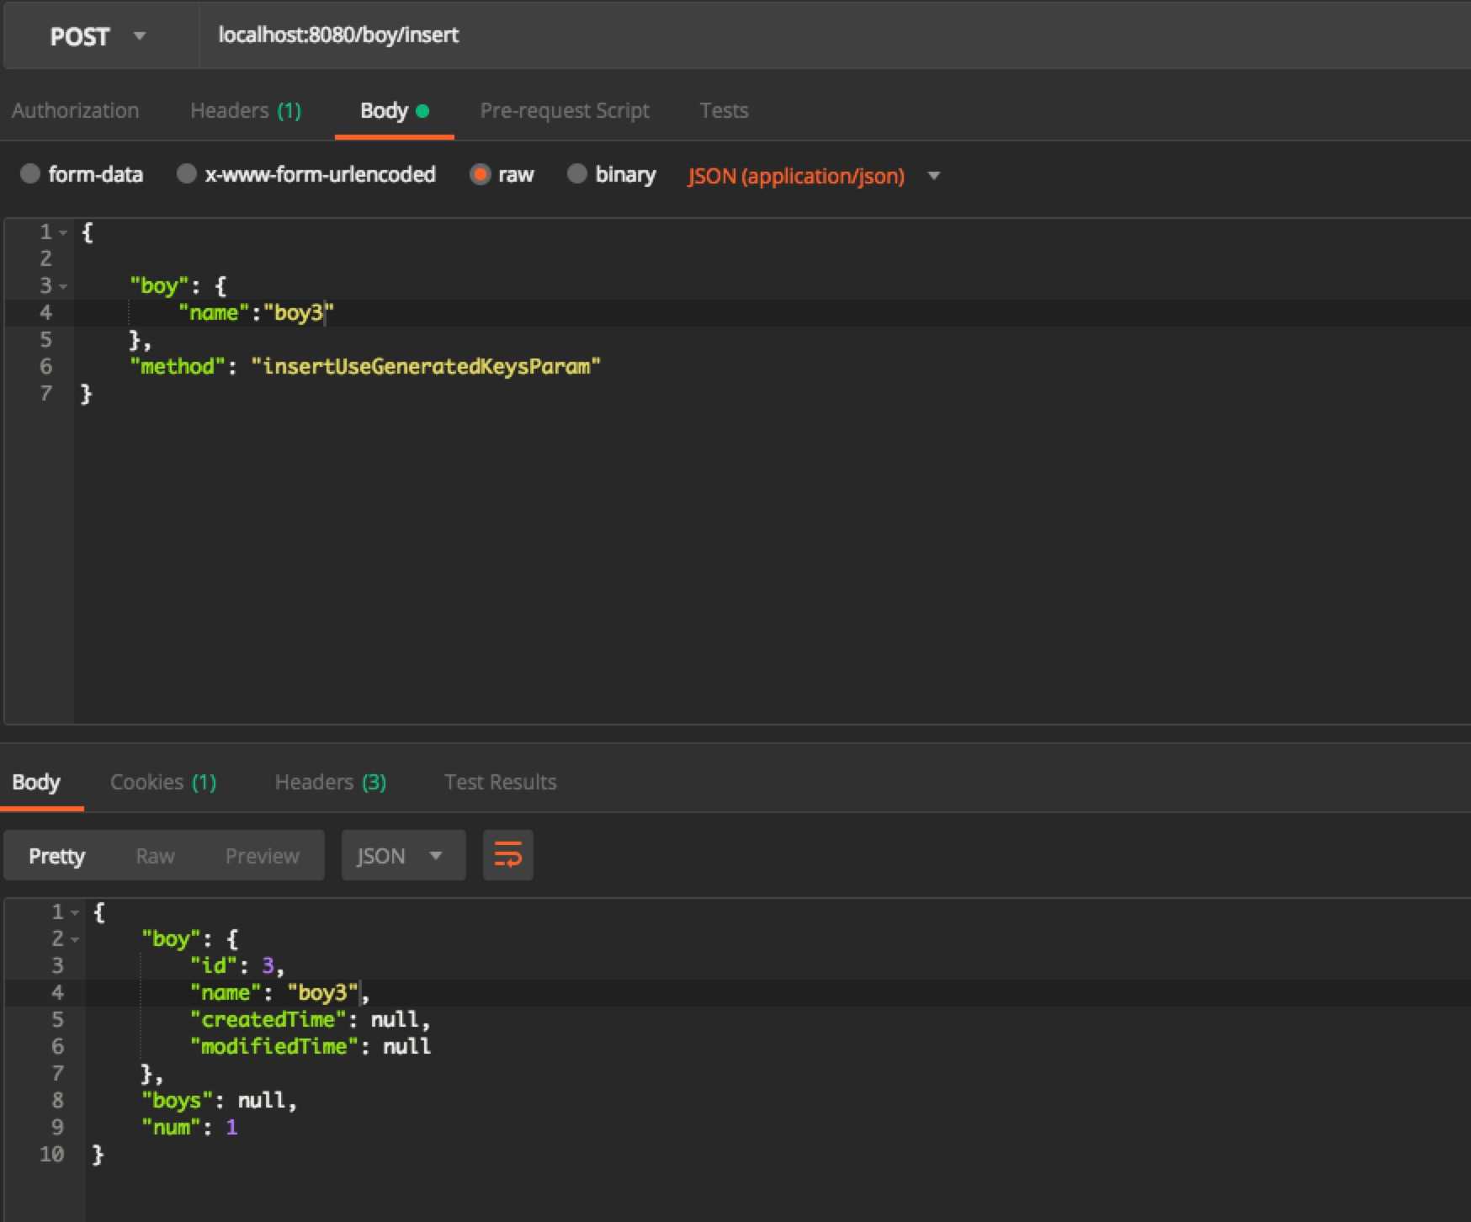
Task: Switch to the Raw response view
Action: tap(156, 856)
